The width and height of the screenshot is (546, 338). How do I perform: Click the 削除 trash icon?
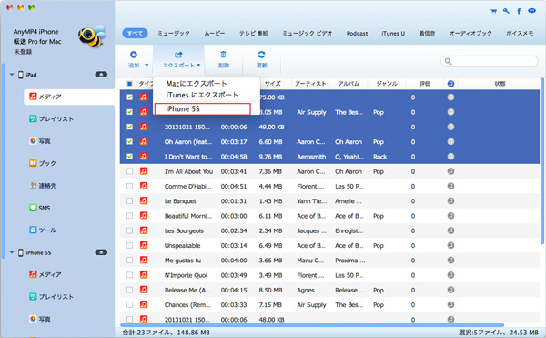click(x=223, y=55)
